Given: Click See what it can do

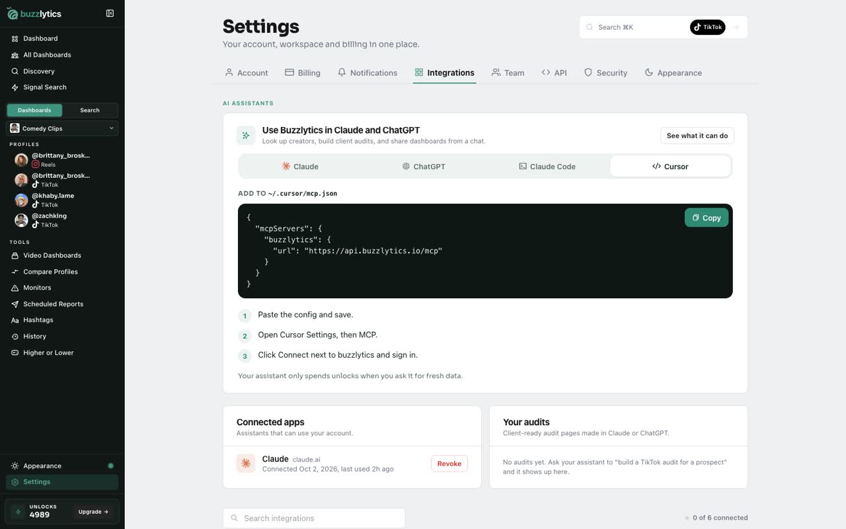Looking at the screenshot, I should click(x=697, y=136).
